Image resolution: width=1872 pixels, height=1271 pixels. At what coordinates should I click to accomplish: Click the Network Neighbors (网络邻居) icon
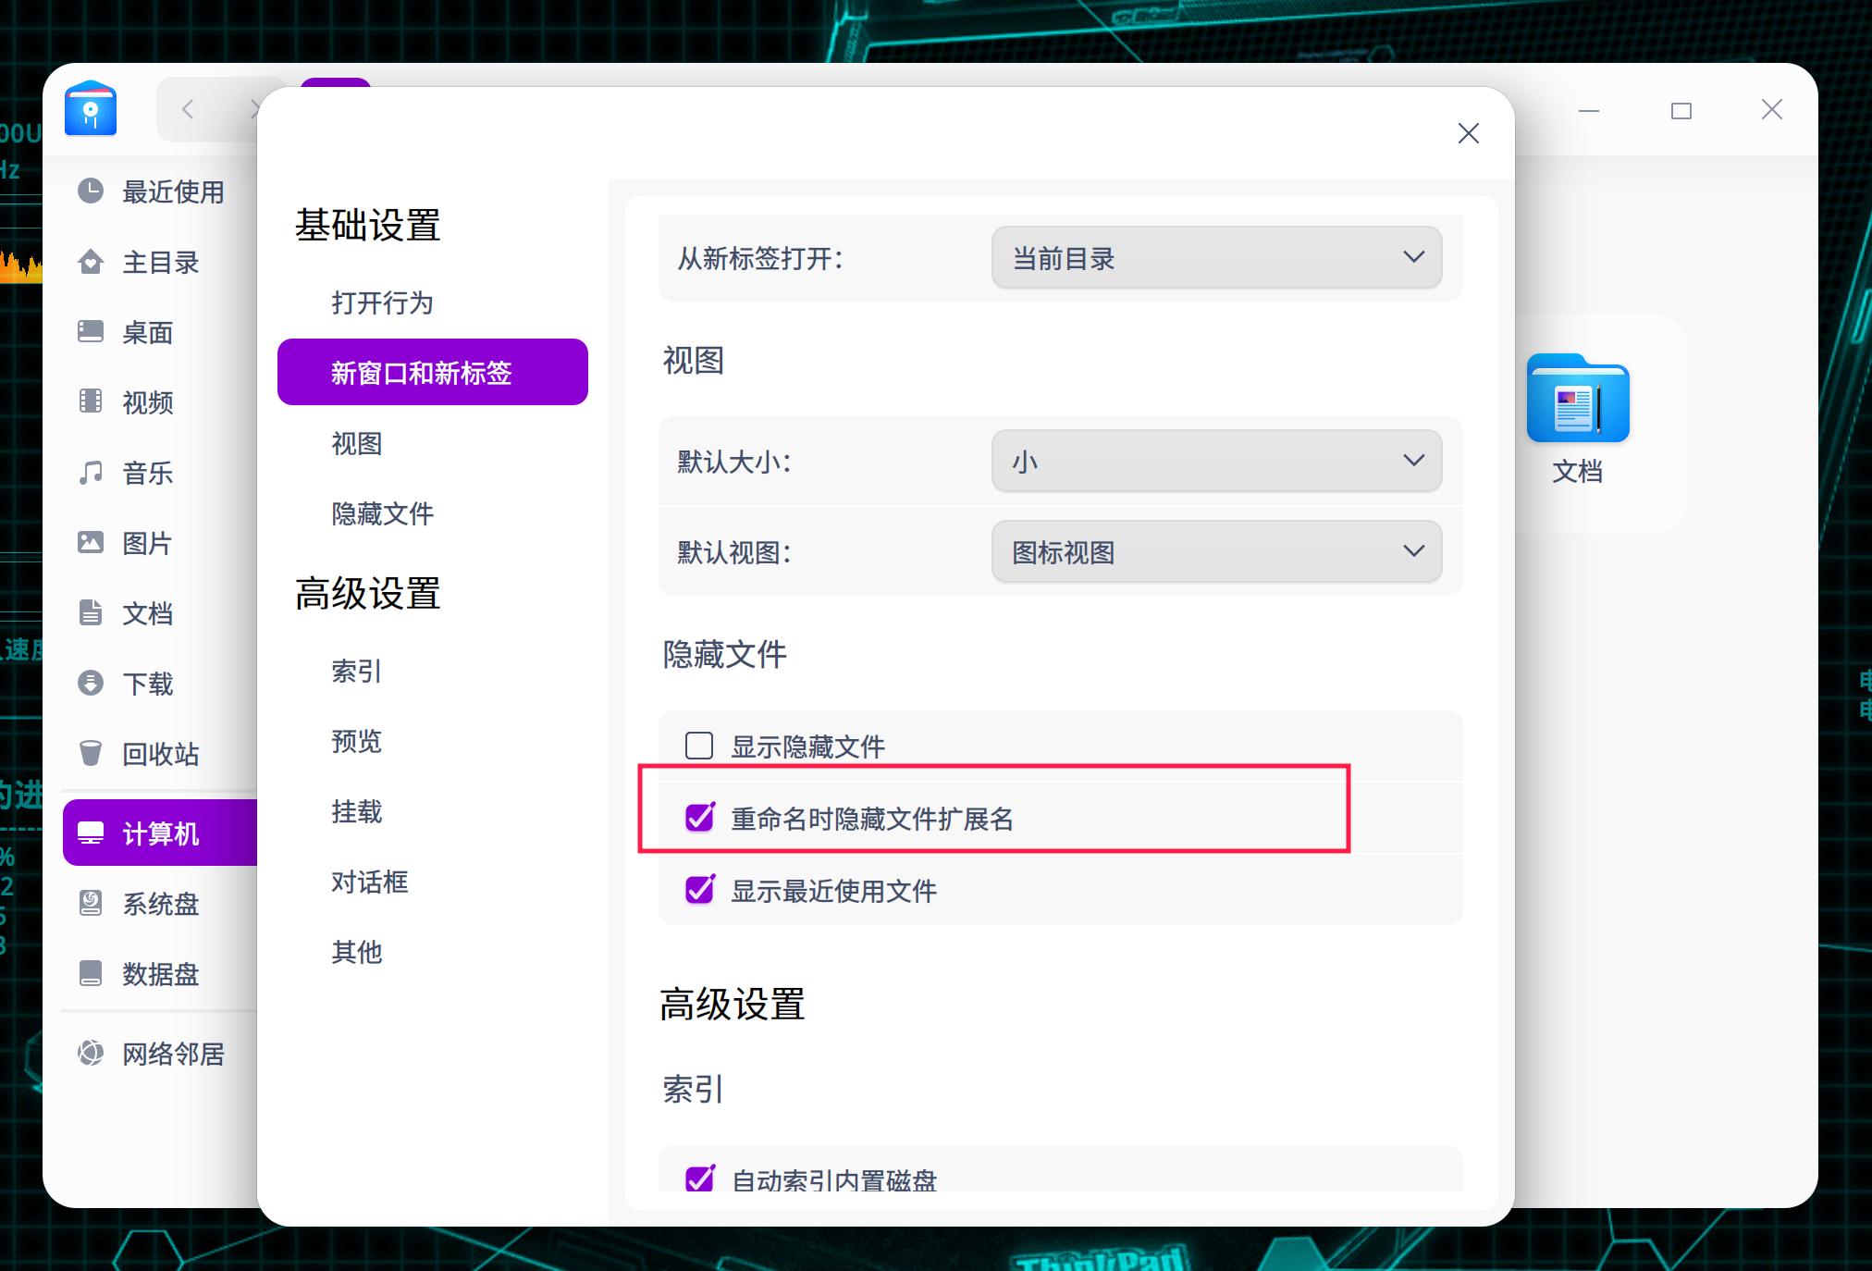pos(91,1053)
